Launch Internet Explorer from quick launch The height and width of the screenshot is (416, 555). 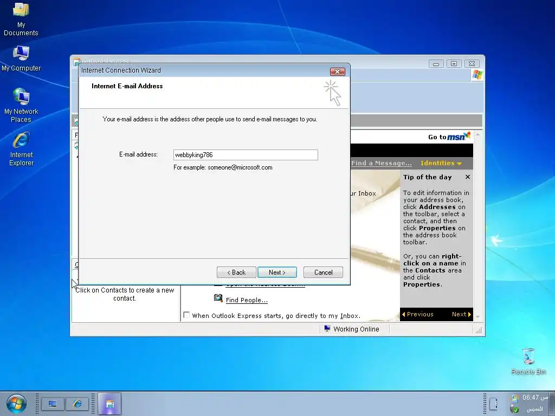77,404
